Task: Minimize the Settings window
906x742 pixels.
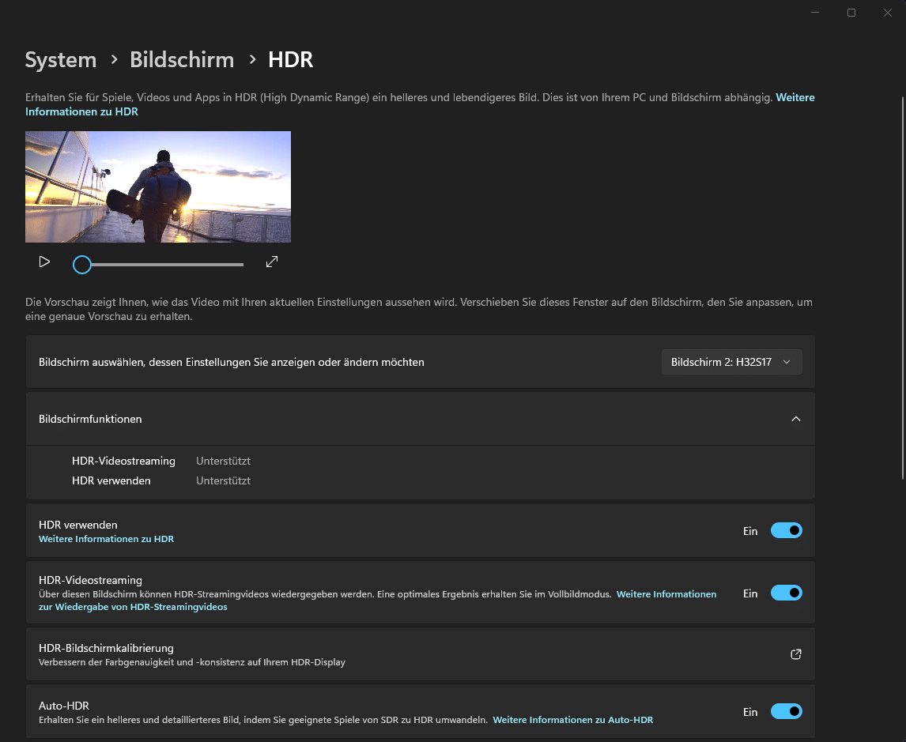Action: [x=815, y=13]
